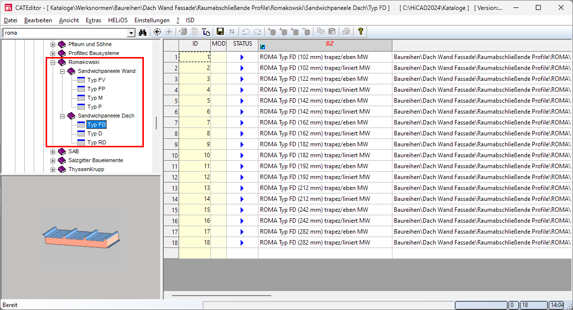Image resolution: width=573 pixels, height=310 pixels.
Task: Click the binoculars search icon
Action: (x=142, y=32)
